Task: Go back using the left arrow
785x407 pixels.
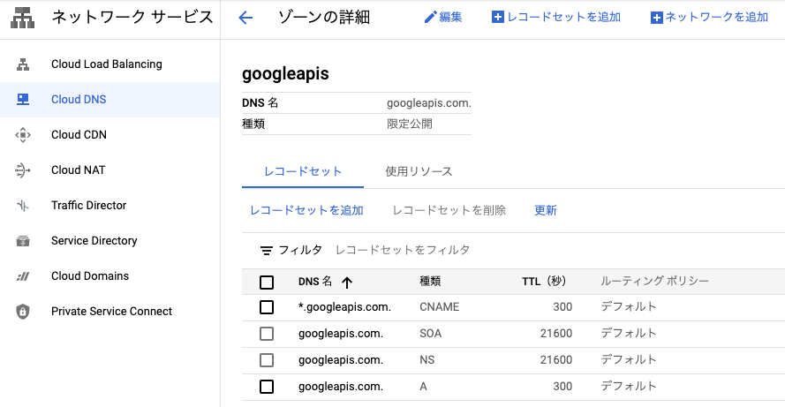Action: click(245, 18)
